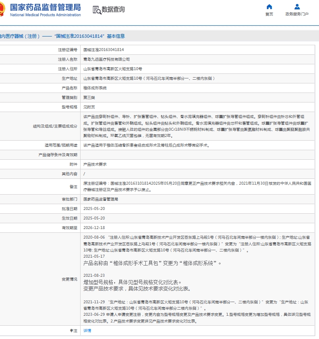Click the 结构及组成 description paragraph
The width and height of the screenshot is (319, 339).
tap(197, 126)
